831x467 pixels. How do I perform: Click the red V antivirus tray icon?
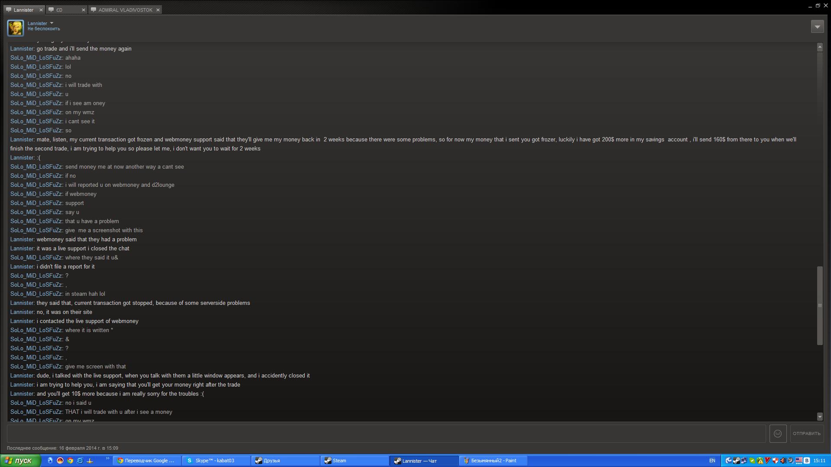[768, 461]
